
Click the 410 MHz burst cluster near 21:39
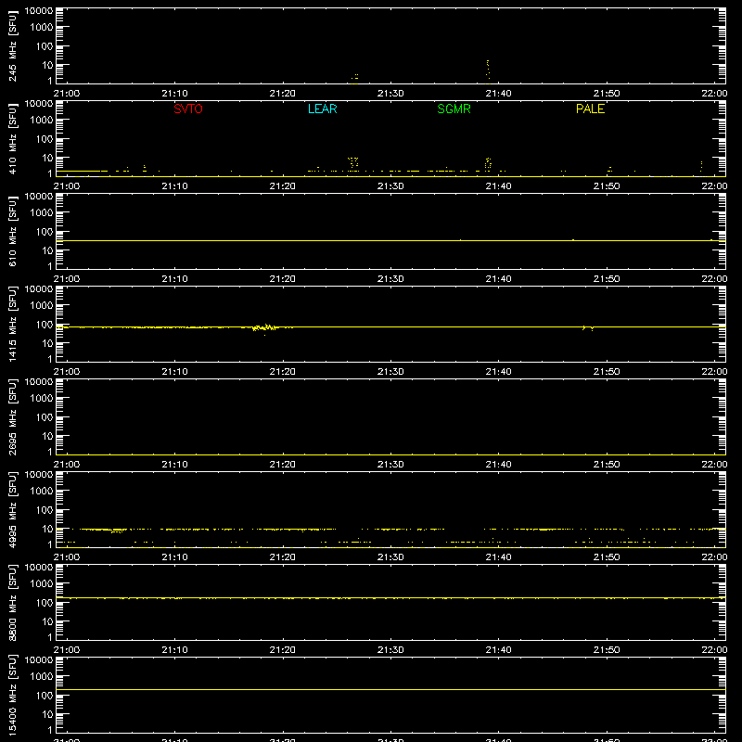click(488, 164)
